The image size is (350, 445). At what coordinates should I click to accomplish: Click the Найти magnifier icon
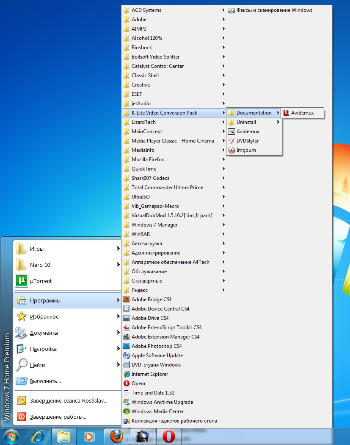[x=22, y=365]
